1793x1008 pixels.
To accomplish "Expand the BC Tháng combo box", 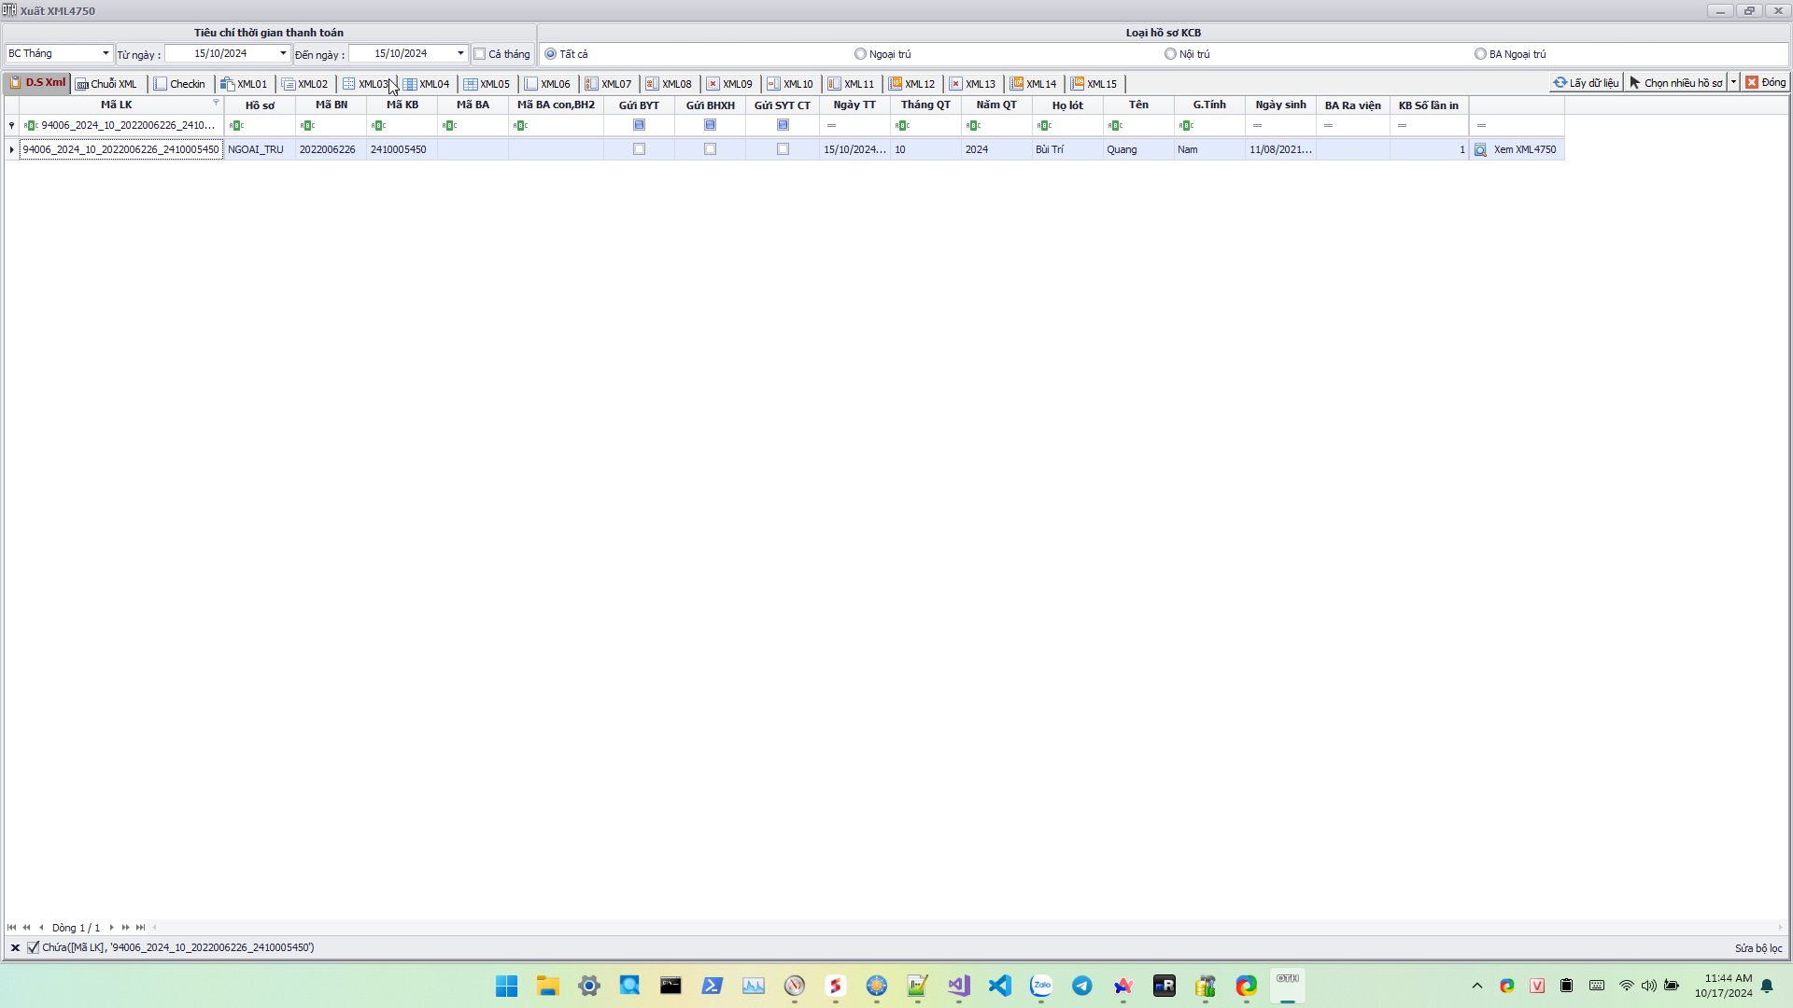I will pos(106,54).
